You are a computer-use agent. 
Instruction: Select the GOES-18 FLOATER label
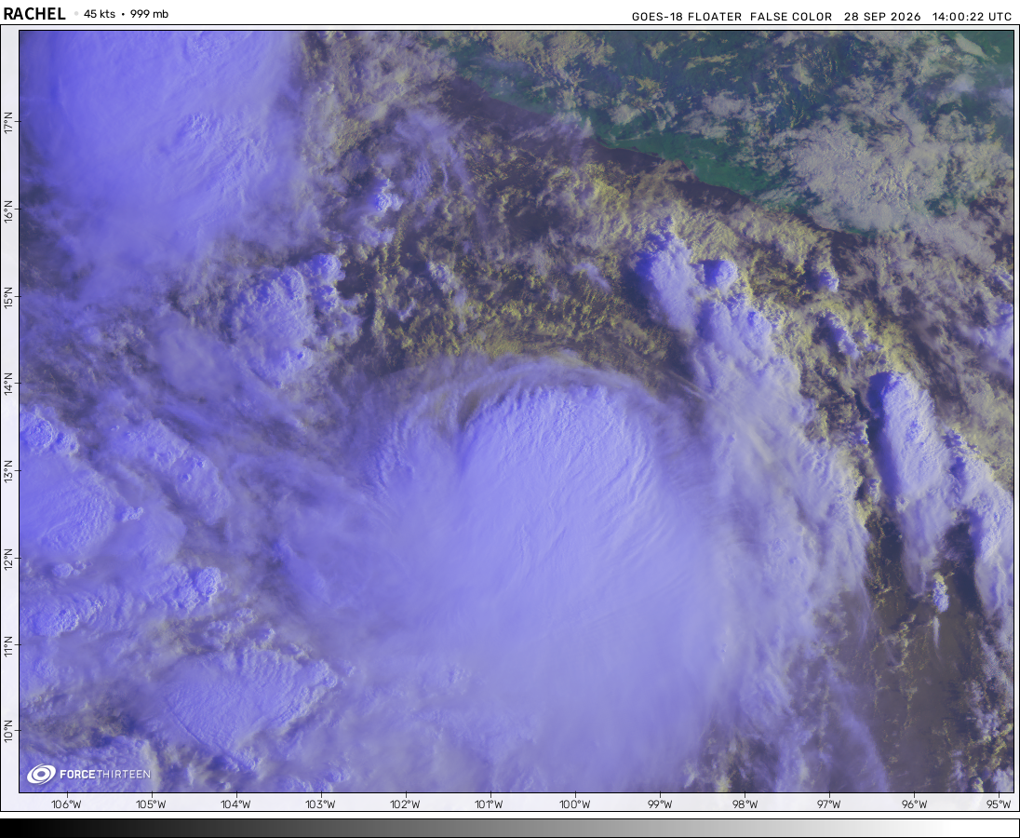686,17
